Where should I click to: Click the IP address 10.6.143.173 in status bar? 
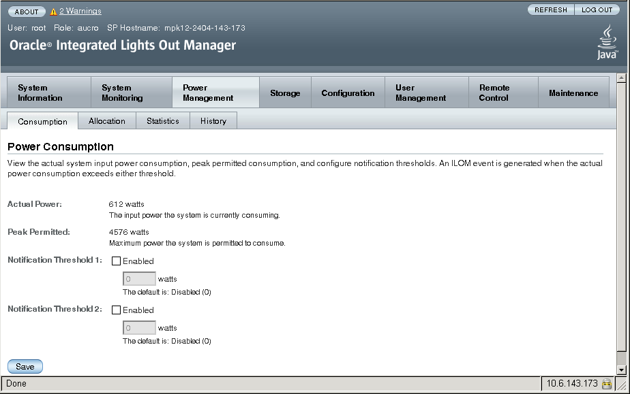(x=572, y=384)
